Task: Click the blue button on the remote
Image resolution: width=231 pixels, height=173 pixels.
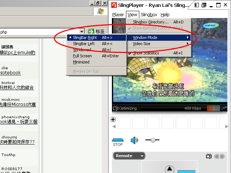Action: [x=186, y=172]
